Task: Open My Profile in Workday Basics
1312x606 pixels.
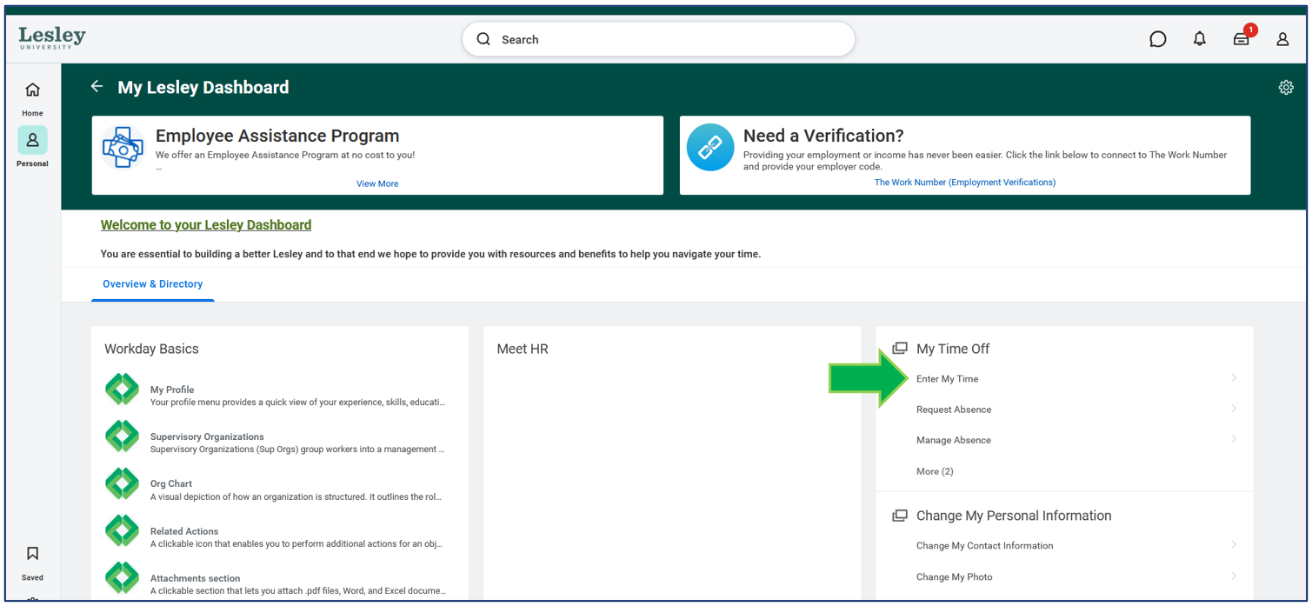Action: pos(172,390)
